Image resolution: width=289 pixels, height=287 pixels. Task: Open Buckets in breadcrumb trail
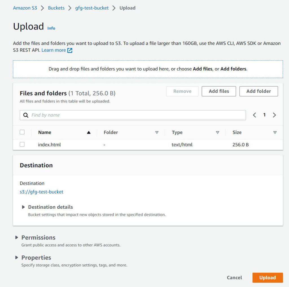tap(56, 8)
